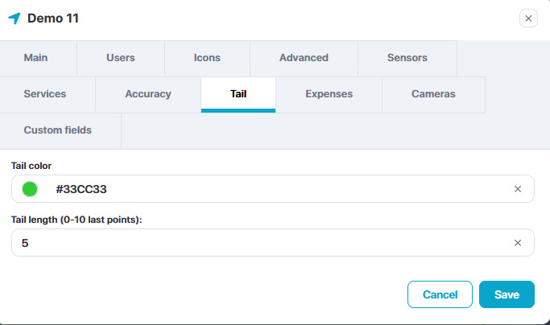Open the Users tab
Viewport: 550px width, 325px height.
(x=121, y=58)
